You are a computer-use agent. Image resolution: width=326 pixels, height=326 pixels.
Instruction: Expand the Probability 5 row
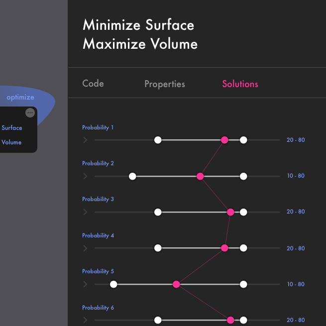click(85, 284)
